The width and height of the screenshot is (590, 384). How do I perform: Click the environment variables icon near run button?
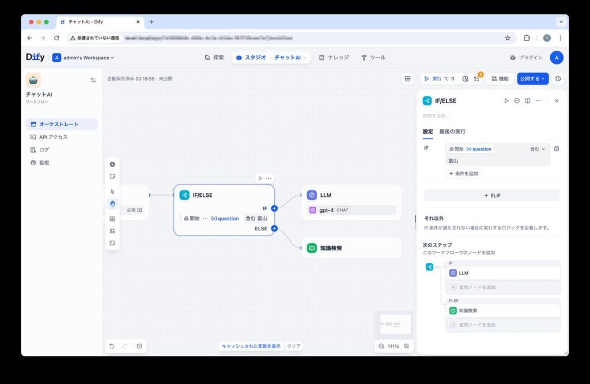408,78
